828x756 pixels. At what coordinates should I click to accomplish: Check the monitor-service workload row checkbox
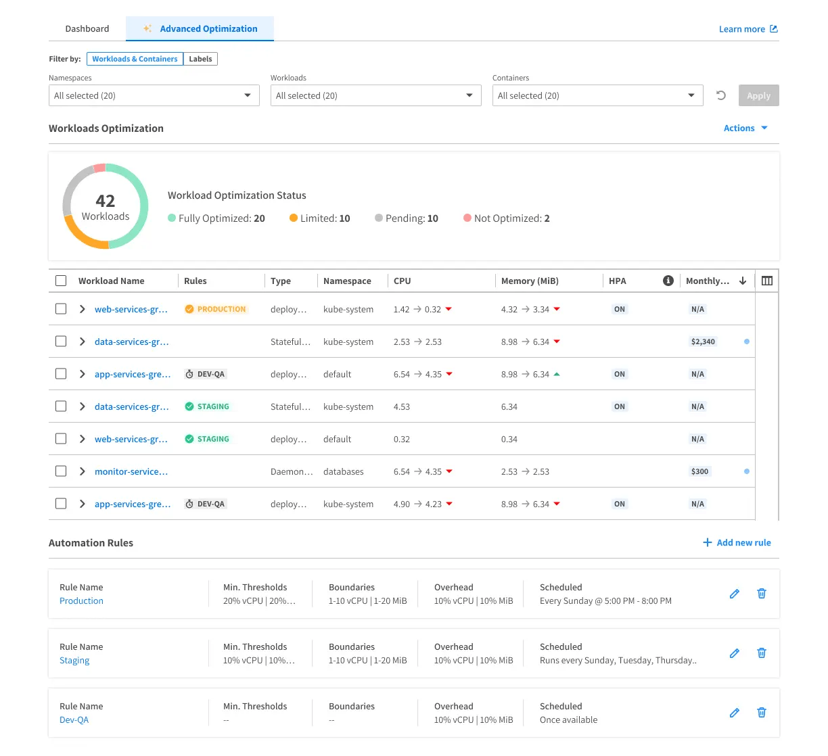[61, 471]
